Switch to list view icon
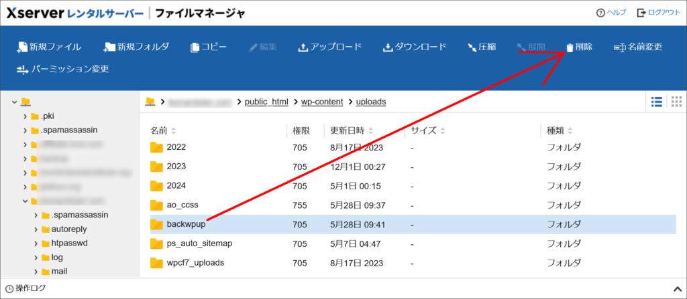687x299 pixels. pyautogui.click(x=656, y=102)
